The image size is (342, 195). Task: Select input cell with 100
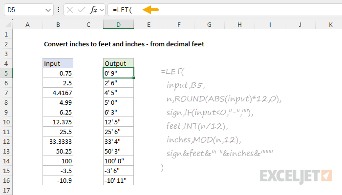58,161
